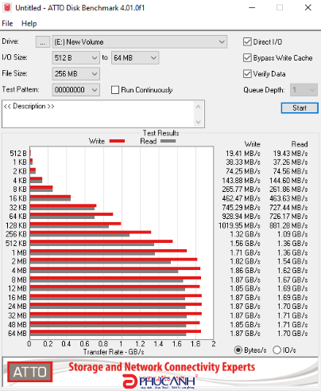Open the File menu
Viewport: 321px width, 391px height.
[7, 23]
